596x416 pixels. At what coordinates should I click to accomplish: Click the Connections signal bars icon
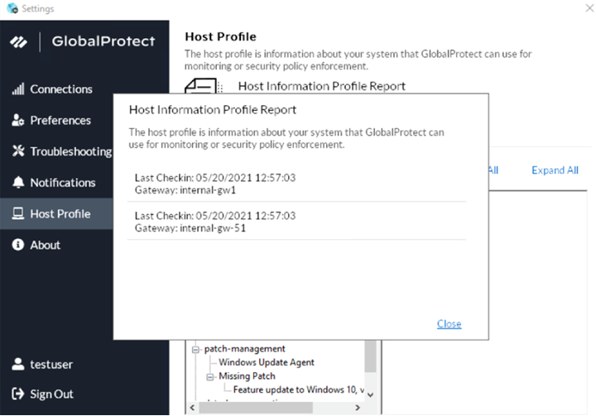[17, 89]
